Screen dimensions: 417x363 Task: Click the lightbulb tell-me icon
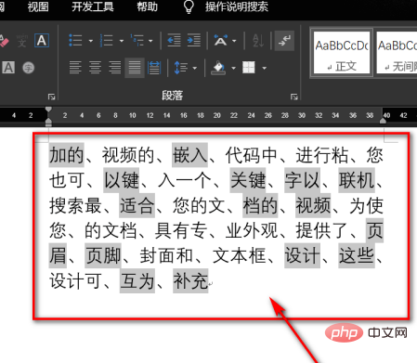click(x=189, y=6)
